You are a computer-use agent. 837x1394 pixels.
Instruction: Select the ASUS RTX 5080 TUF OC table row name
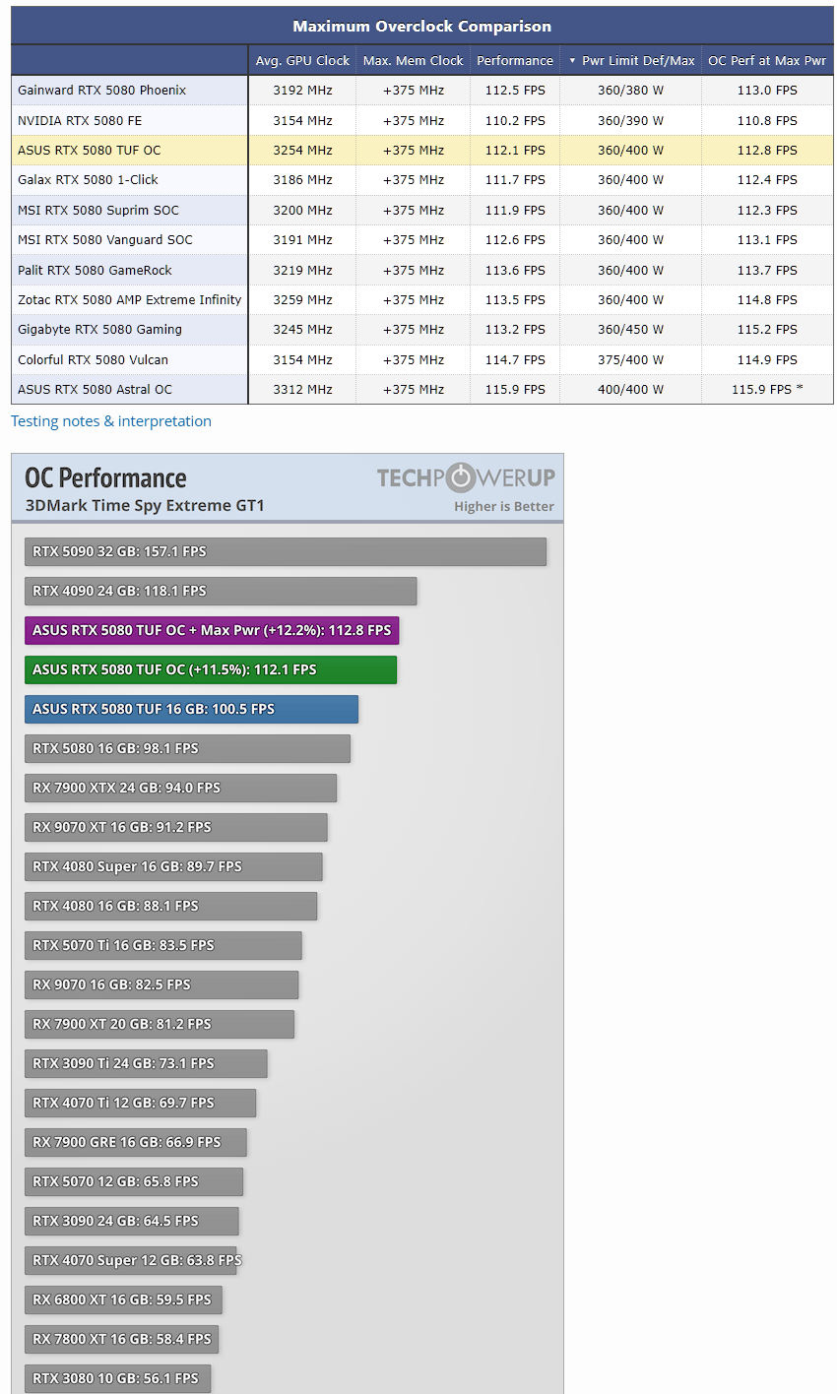89,151
